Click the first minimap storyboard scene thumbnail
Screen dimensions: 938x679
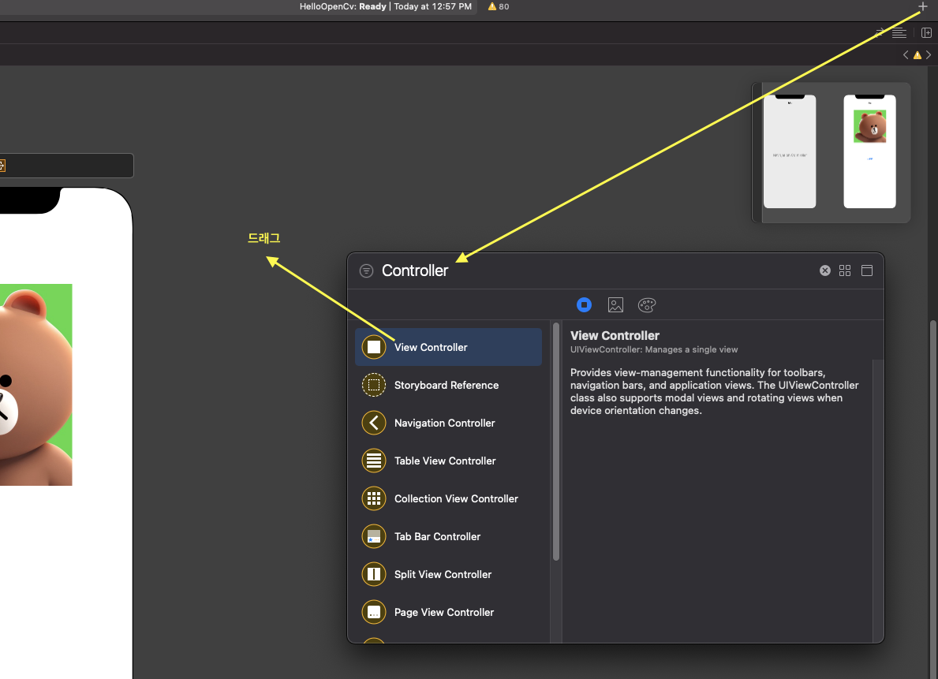click(x=790, y=151)
